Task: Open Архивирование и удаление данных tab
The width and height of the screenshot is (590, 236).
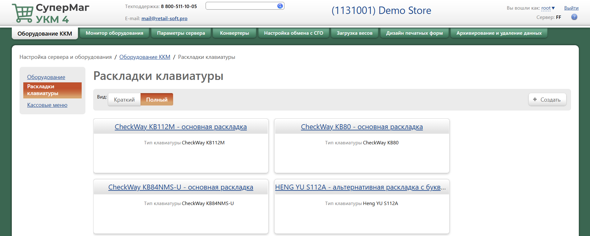Action: click(x=499, y=33)
